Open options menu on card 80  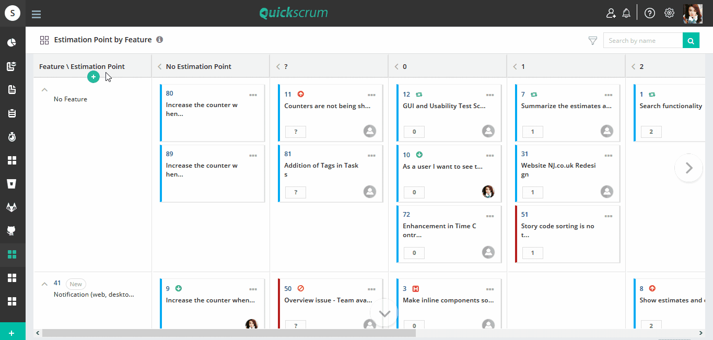(x=253, y=95)
